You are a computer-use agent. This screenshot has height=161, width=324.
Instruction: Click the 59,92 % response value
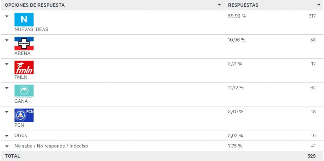pyautogui.click(x=237, y=16)
